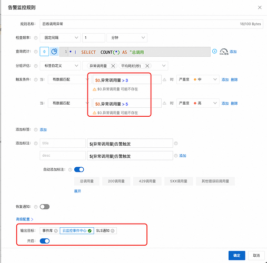Open the 固定间隔 frequency dropdown

tap(60, 38)
